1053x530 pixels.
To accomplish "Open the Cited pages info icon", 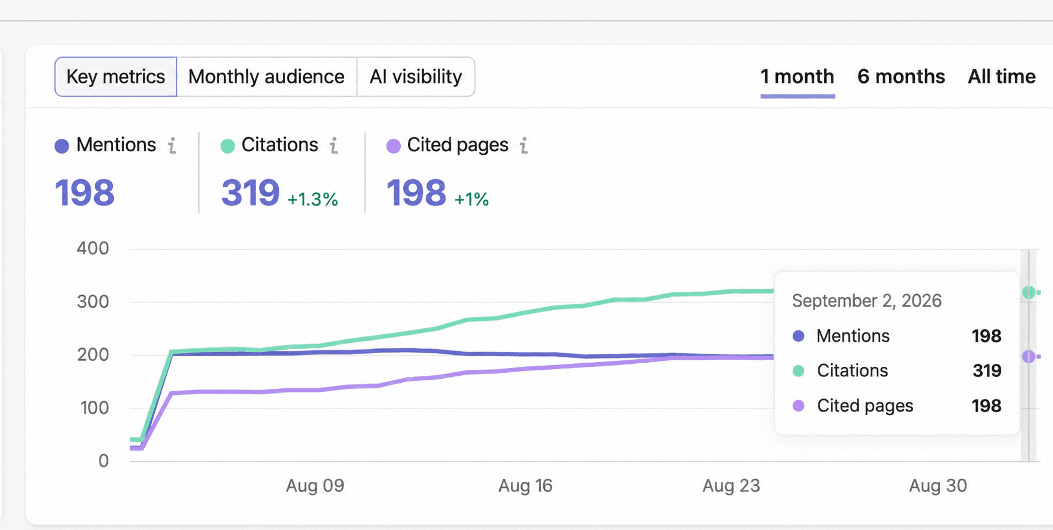I will (524, 145).
